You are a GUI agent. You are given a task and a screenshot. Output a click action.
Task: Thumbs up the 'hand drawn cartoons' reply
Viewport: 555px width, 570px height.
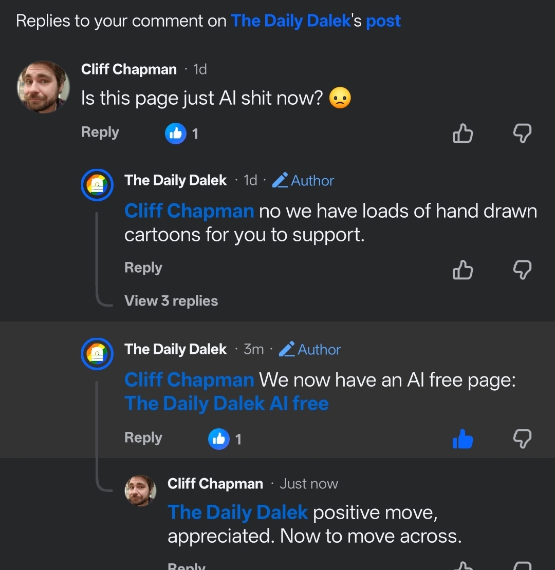462,269
